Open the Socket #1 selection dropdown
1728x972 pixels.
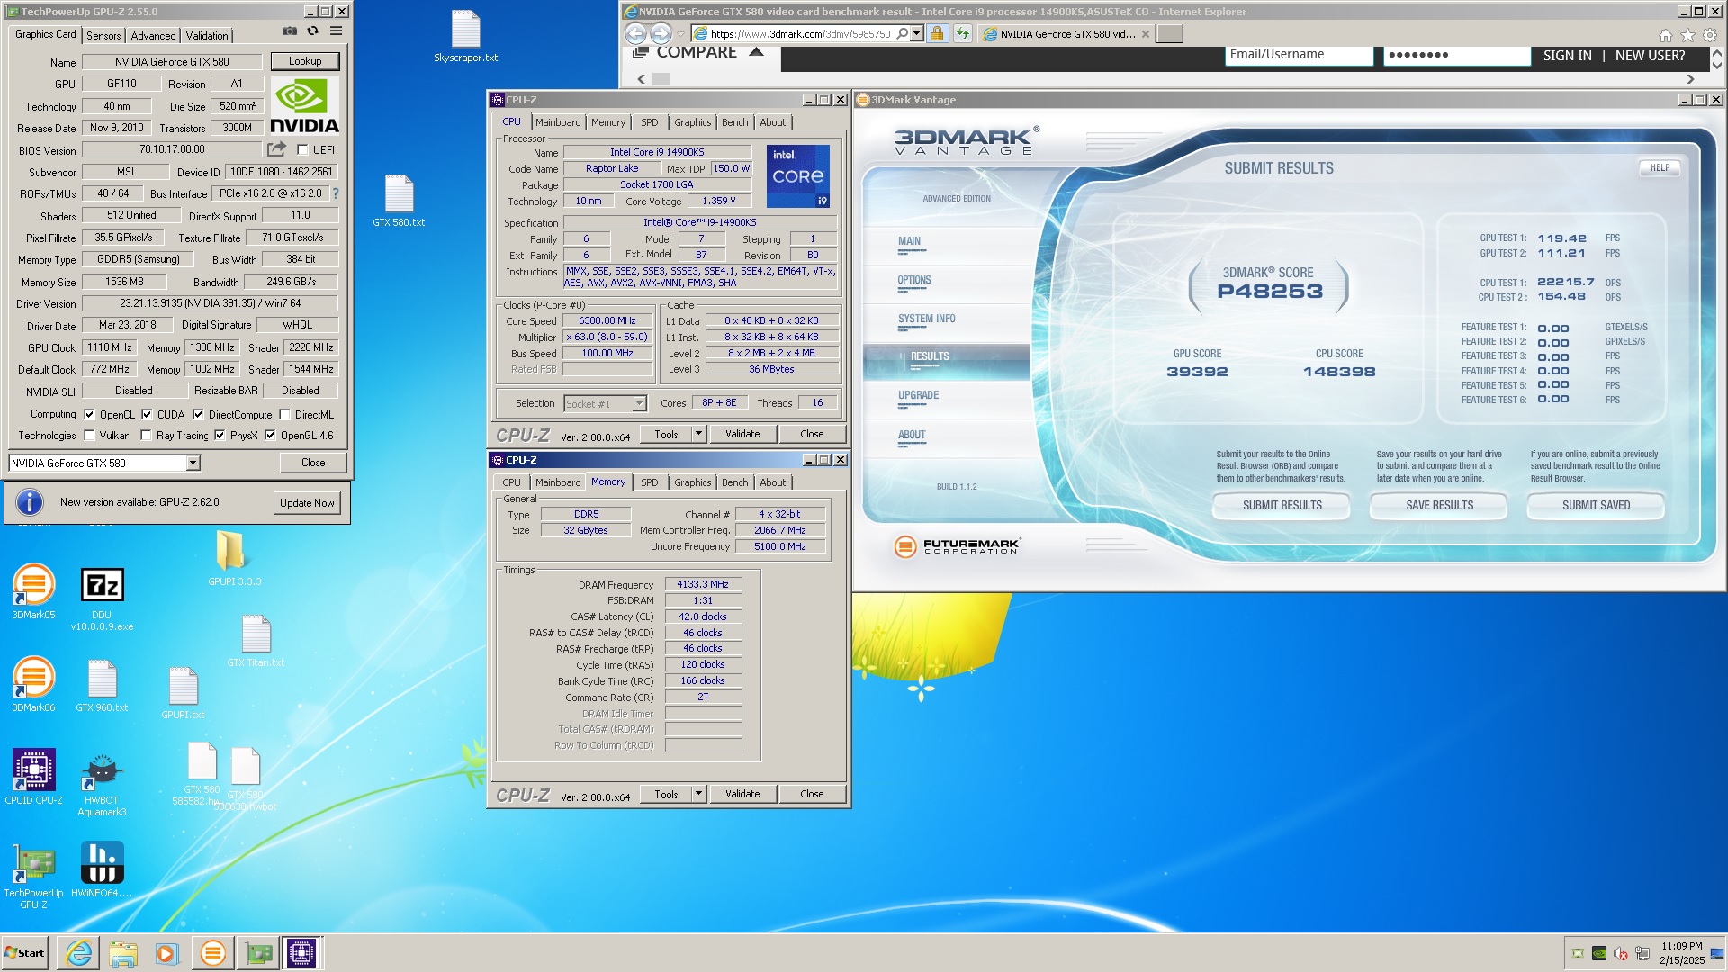[x=639, y=404]
